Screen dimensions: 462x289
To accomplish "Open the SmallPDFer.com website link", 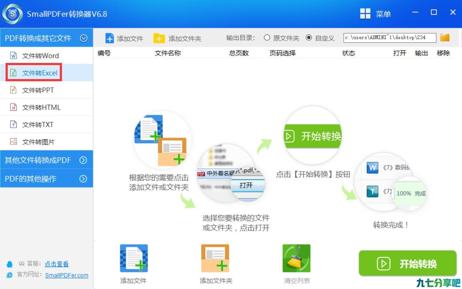I will pos(67,275).
